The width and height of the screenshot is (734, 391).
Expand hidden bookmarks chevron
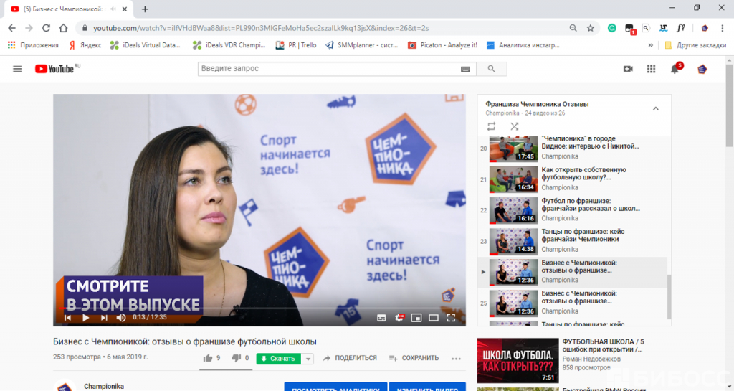(650, 45)
